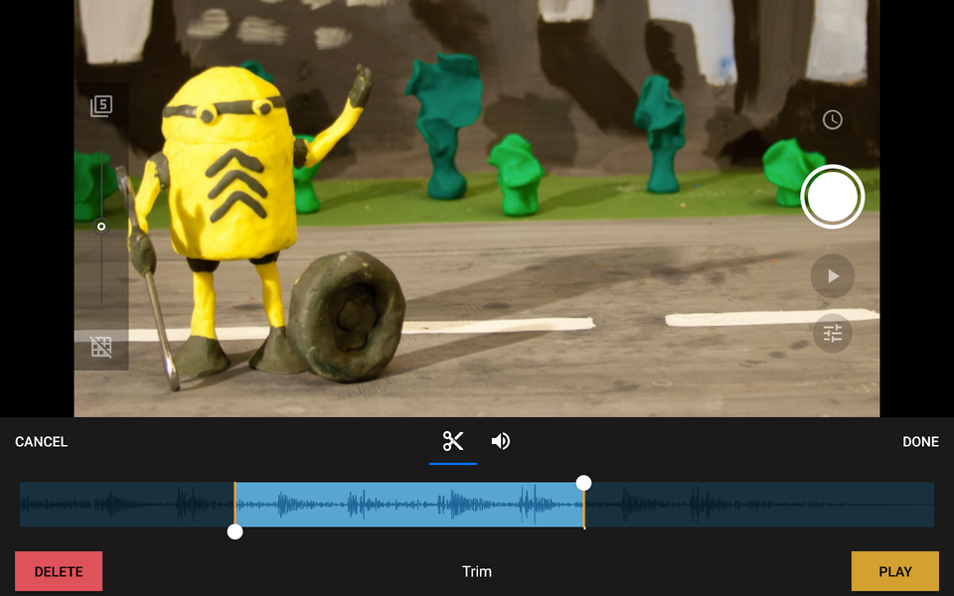Click the highlighted selected waveform region

[x=407, y=505]
